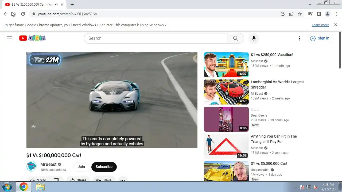Open $1 vs $250,000 Vacation! thumbnail
The height and width of the screenshot is (192, 342).
(226, 65)
